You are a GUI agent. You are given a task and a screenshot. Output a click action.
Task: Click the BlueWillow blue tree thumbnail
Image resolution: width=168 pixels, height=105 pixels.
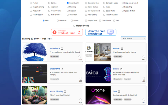35,52
